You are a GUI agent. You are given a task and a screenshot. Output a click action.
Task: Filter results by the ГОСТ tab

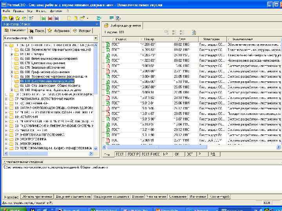[x=120, y=154]
